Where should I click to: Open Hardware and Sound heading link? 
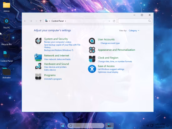(x=57, y=64)
